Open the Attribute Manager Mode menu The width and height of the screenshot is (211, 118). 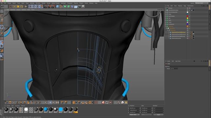coord(168,61)
